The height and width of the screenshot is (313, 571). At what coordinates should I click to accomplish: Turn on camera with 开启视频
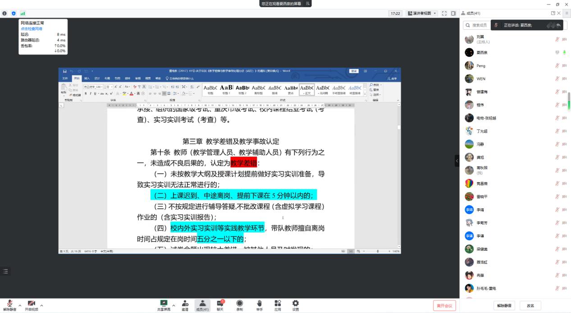point(31,305)
